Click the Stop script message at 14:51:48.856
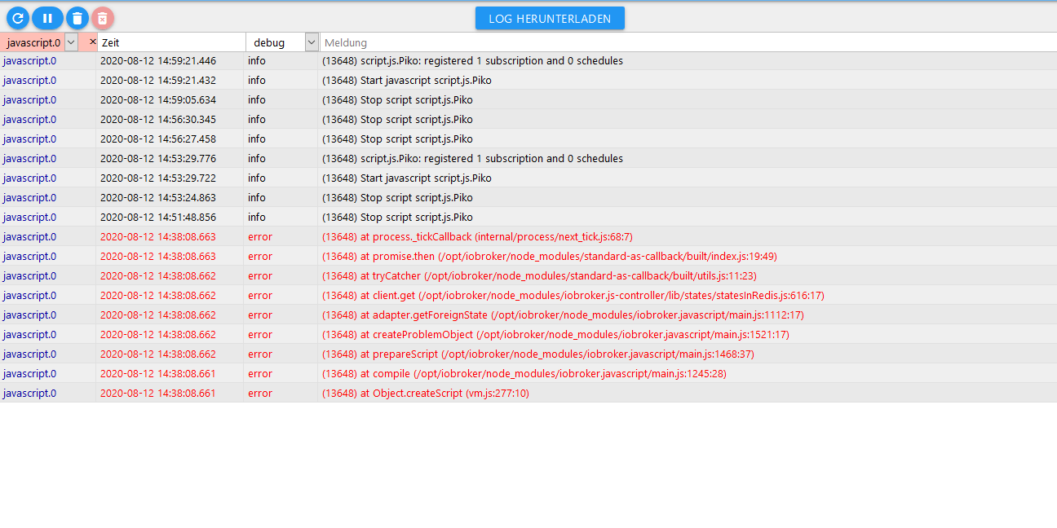1057x528 pixels. tap(397, 217)
